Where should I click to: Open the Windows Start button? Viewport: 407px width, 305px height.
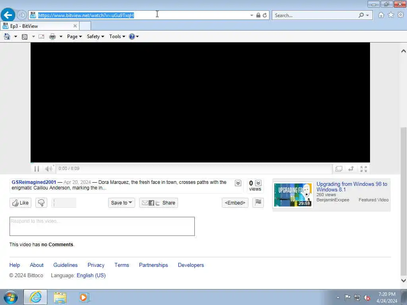(x=11, y=297)
